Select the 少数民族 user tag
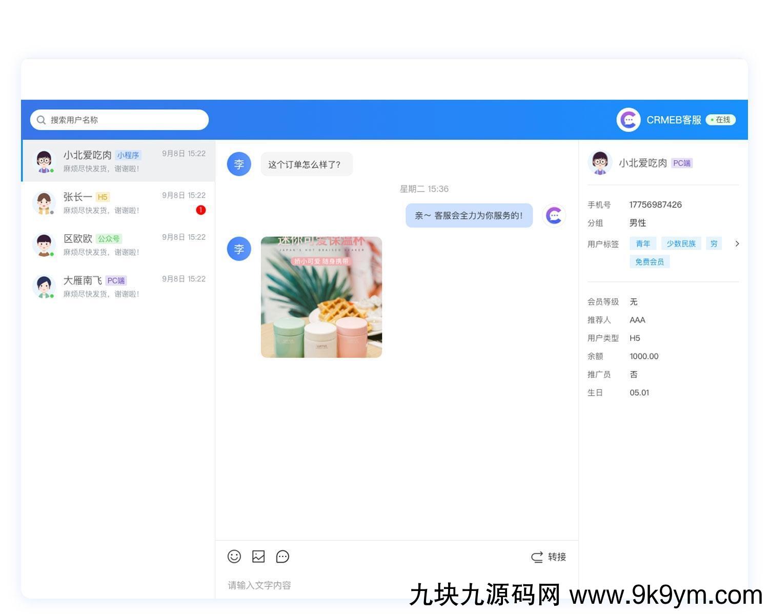Image resolution: width=769 pixels, height=614 pixels. [x=681, y=244]
